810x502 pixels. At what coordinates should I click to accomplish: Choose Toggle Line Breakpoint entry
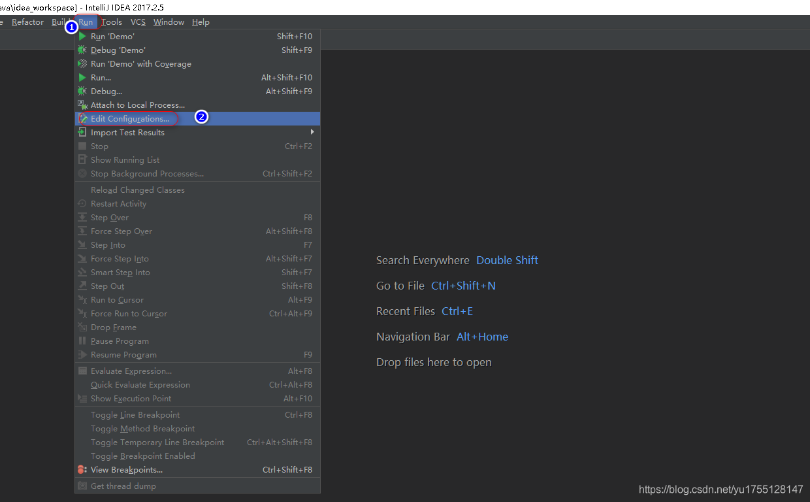[x=197, y=415]
